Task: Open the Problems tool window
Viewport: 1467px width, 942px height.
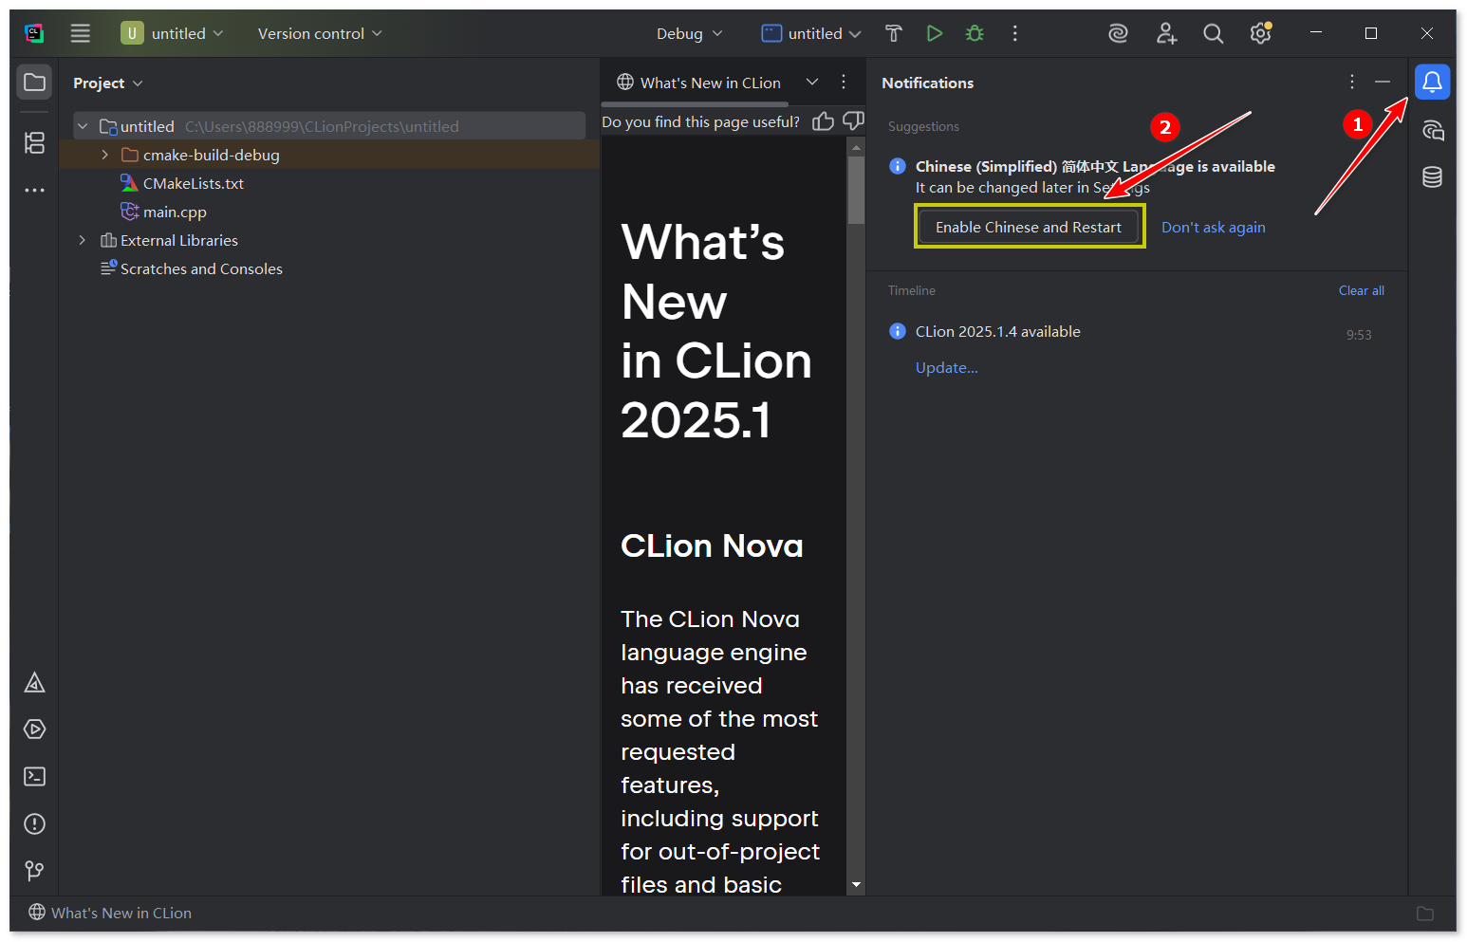Action: coord(34,823)
